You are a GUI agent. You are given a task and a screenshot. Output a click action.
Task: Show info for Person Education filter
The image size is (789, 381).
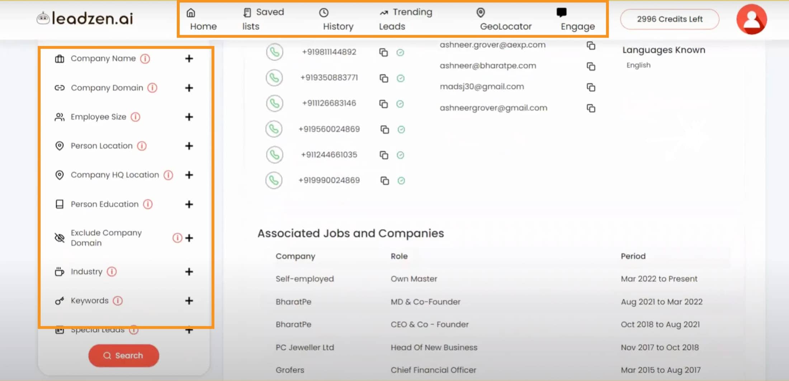click(x=148, y=204)
